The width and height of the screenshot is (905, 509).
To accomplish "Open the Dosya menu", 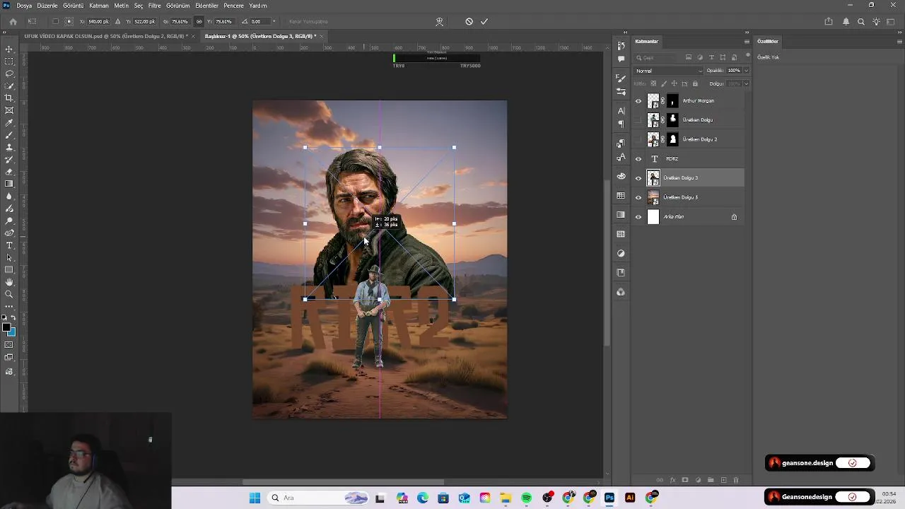I will pos(24,6).
